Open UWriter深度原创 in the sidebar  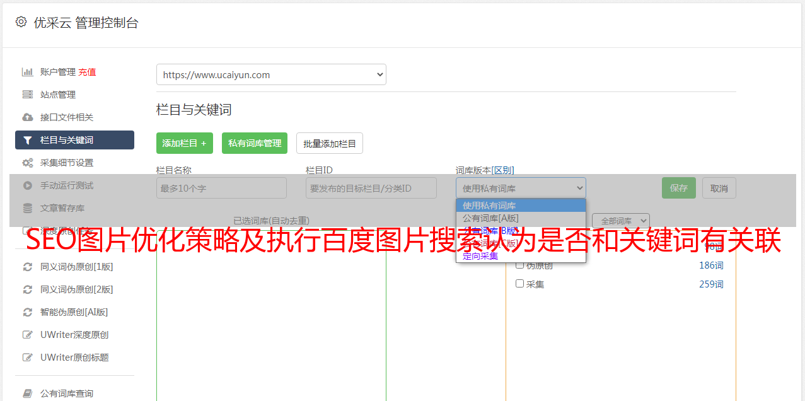tap(74, 335)
